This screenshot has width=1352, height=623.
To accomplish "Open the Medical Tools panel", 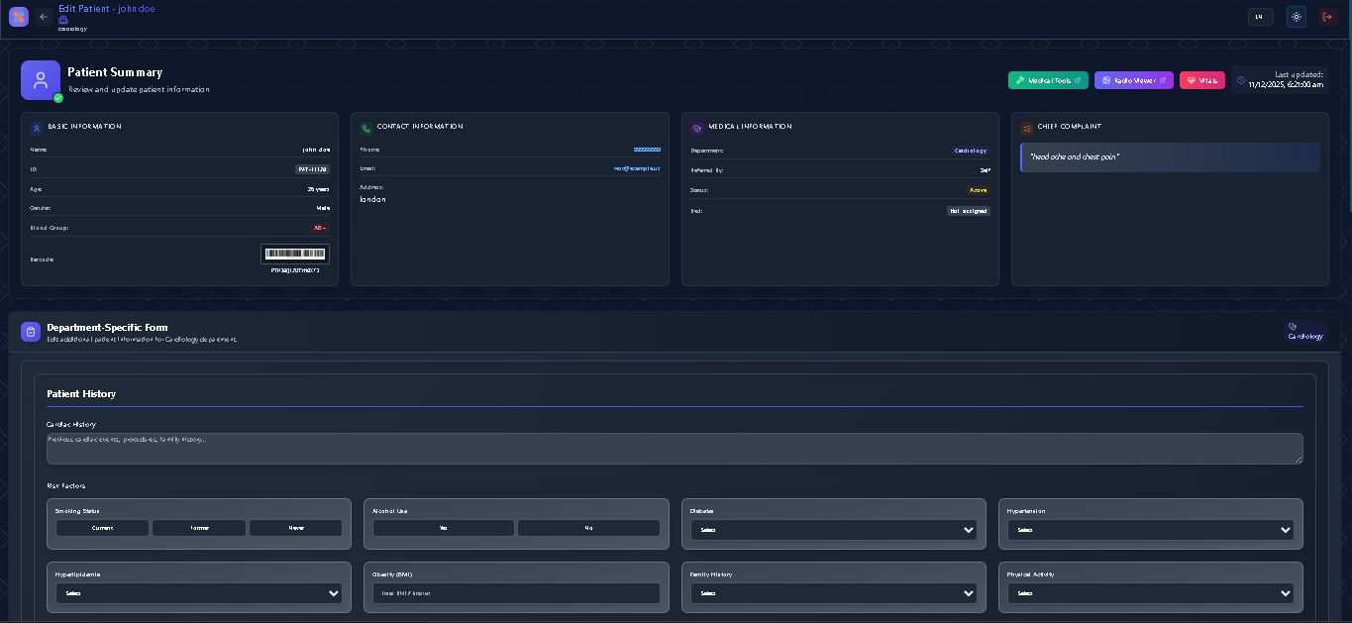I will coord(1047,80).
